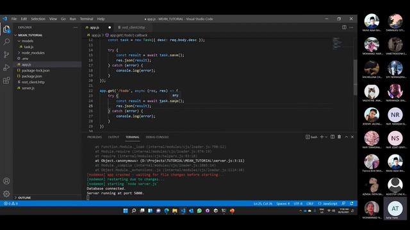The width and height of the screenshot is (410, 230).
Task: Open Microsoft Edge from taskbar
Action: pyautogui.click(x=167, y=211)
